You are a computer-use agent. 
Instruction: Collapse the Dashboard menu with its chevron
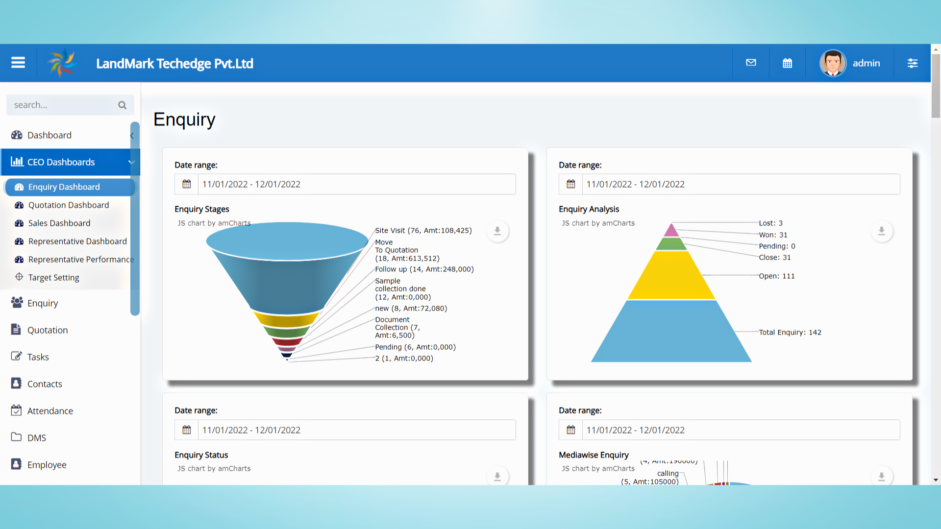click(x=131, y=135)
